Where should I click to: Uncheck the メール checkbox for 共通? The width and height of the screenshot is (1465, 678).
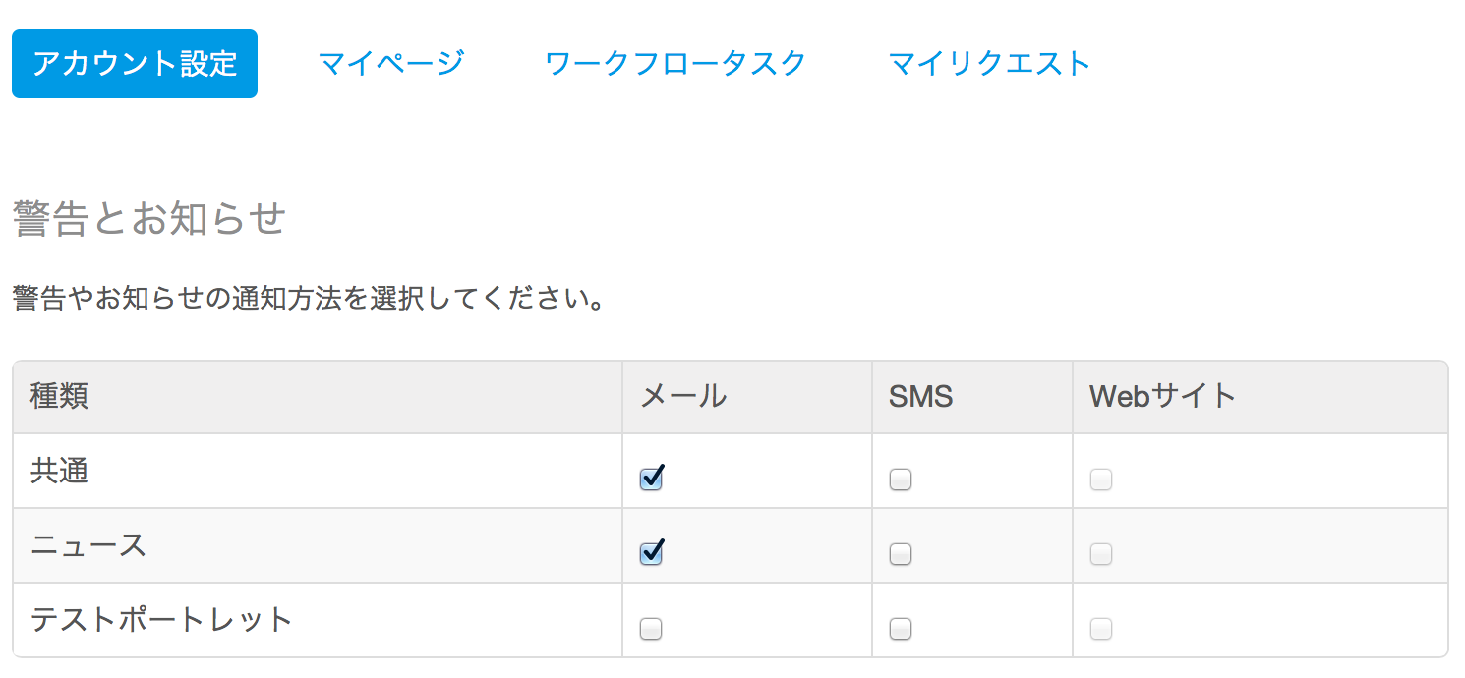[x=651, y=480]
